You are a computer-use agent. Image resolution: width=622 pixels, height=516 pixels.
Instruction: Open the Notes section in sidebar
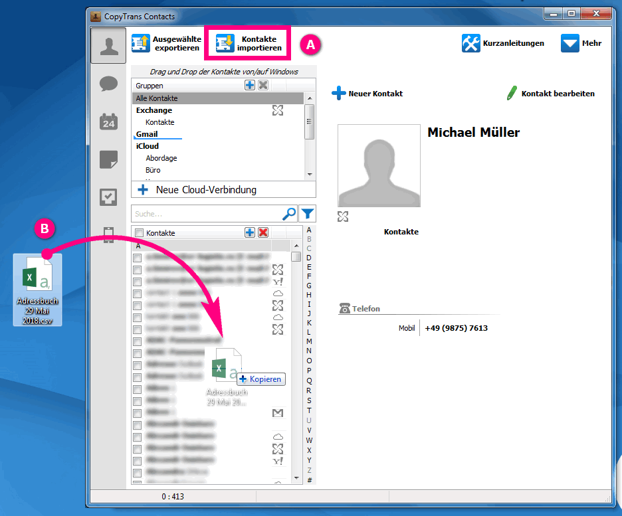tap(108, 159)
